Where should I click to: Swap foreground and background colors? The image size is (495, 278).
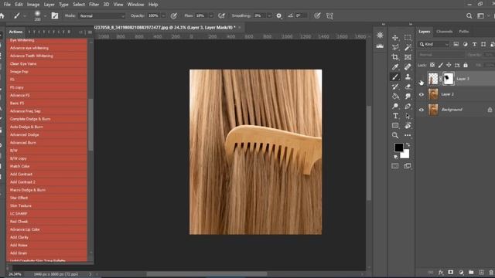tap(408, 144)
